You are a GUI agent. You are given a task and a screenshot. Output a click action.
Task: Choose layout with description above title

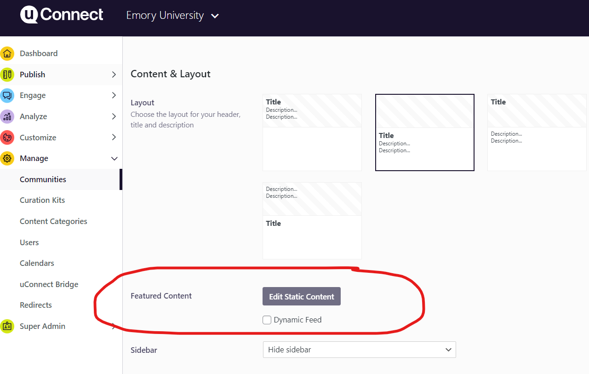[x=312, y=221]
